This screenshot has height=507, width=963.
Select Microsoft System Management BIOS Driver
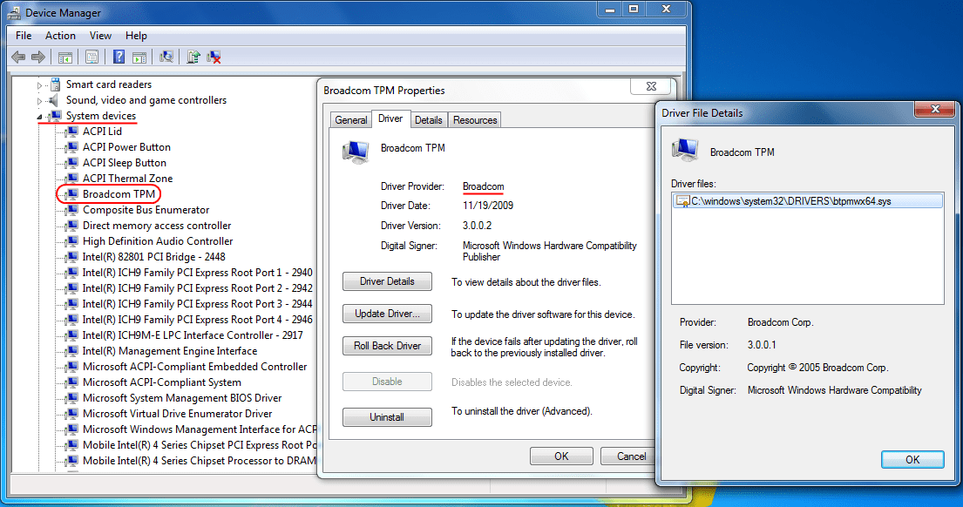[182, 398]
